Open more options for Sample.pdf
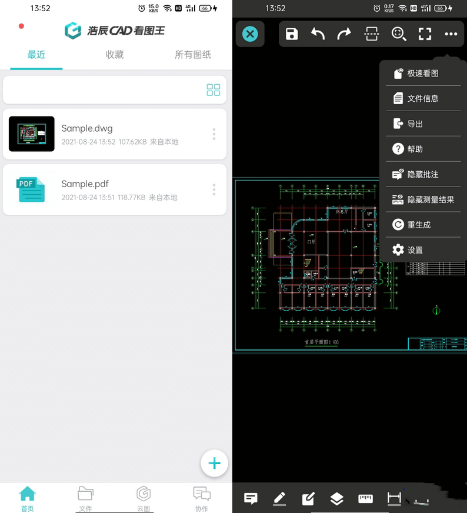The image size is (467, 513). 214,189
